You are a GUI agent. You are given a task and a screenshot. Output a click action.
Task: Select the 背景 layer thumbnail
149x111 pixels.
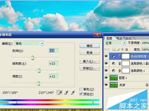(114, 85)
